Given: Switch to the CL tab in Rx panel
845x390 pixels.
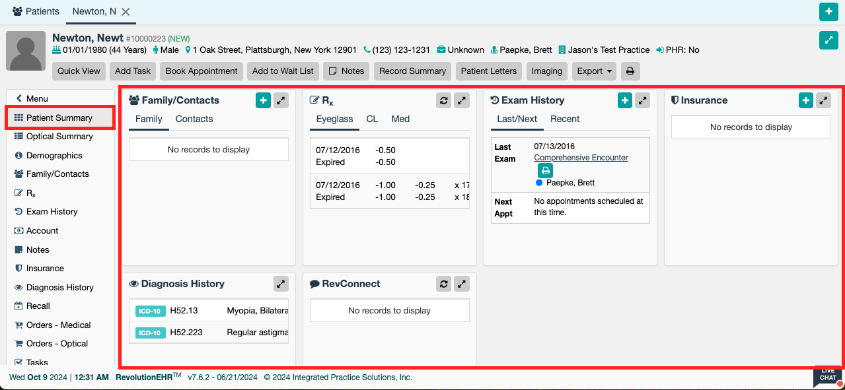Looking at the screenshot, I should (372, 119).
